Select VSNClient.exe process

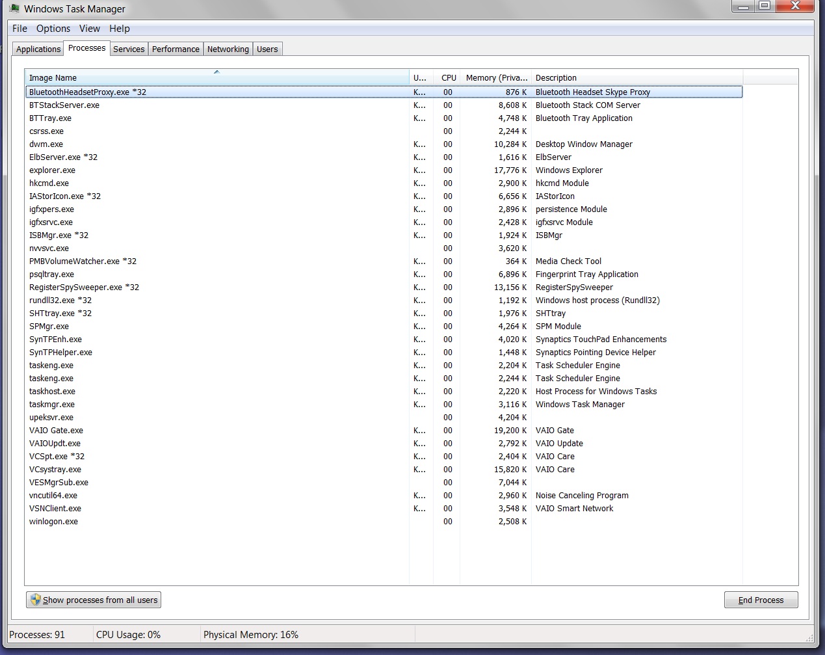[x=384, y=509]
